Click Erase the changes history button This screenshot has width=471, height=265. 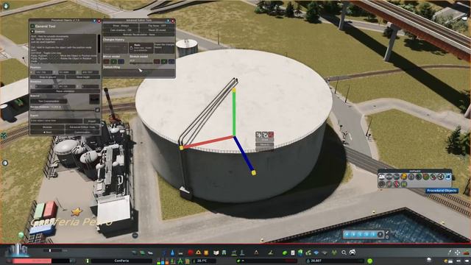pyautogui.click(x=164, y=48)
